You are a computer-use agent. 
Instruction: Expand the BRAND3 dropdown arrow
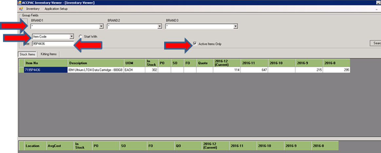click(x=235, y=27)
